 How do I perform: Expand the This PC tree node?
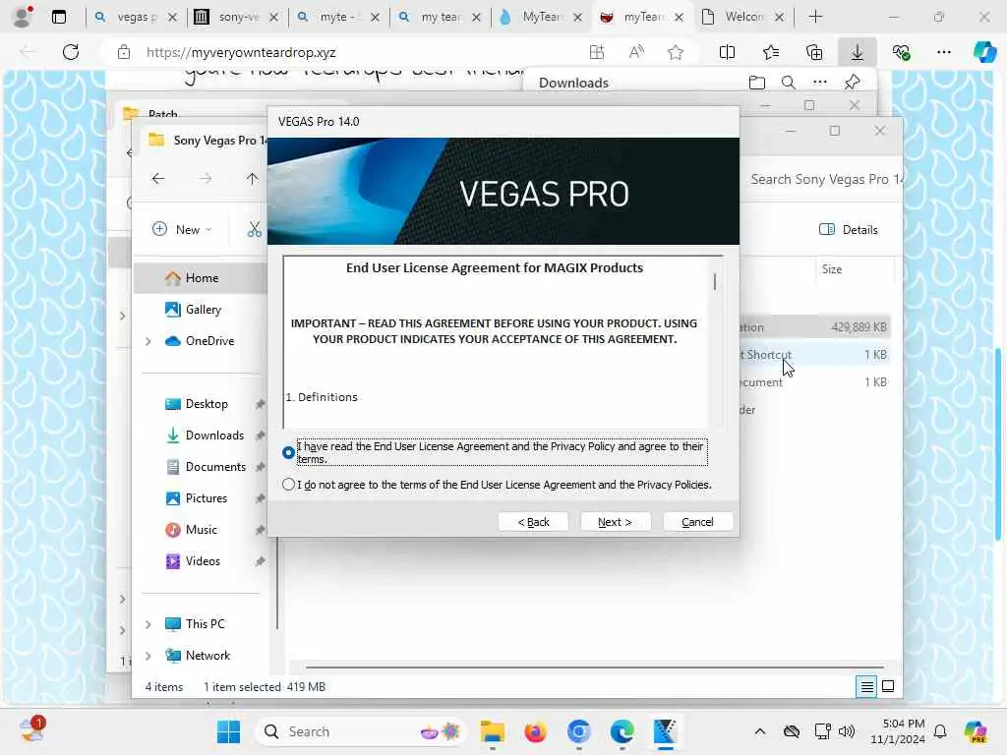pyautogui.click(x=148, y=624)
